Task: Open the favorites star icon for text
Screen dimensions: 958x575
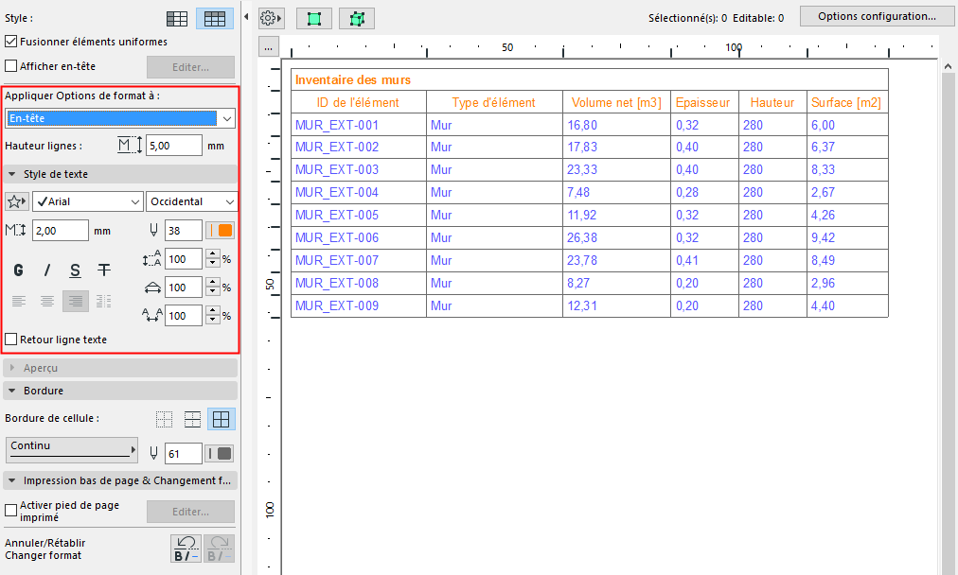Action: pyautogui.click(x=16, y=201)
